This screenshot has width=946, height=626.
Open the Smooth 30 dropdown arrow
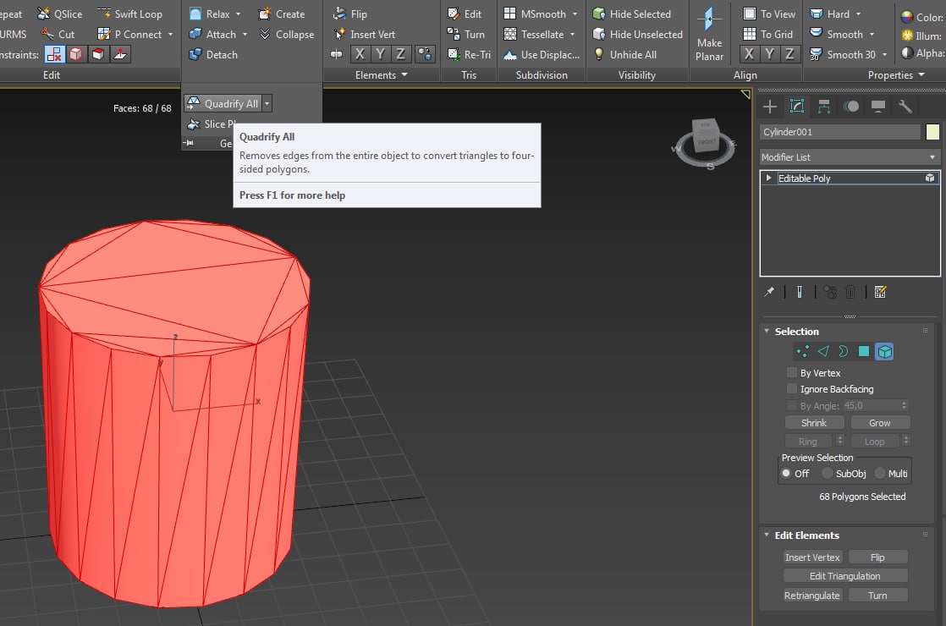[x=884, y=55]
